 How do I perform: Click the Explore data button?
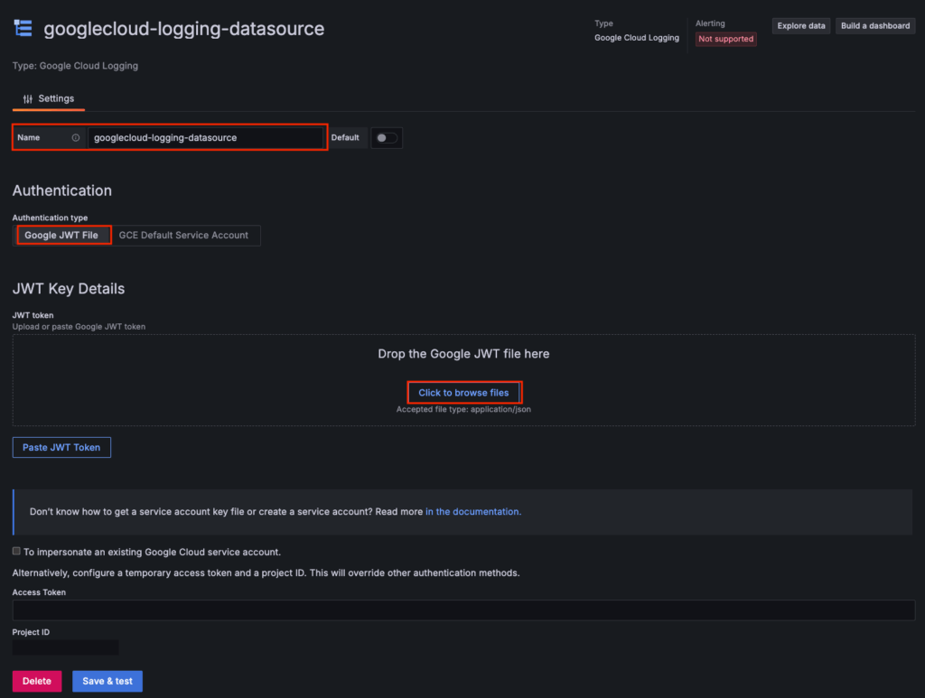(801, 26)
